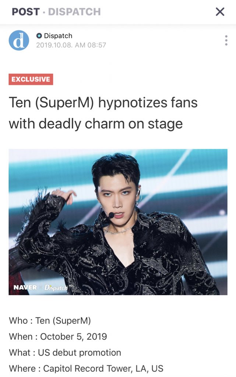Click the red EXCLUSIVE badge
The image size is (236, 377).
click(x=31, y=79)
